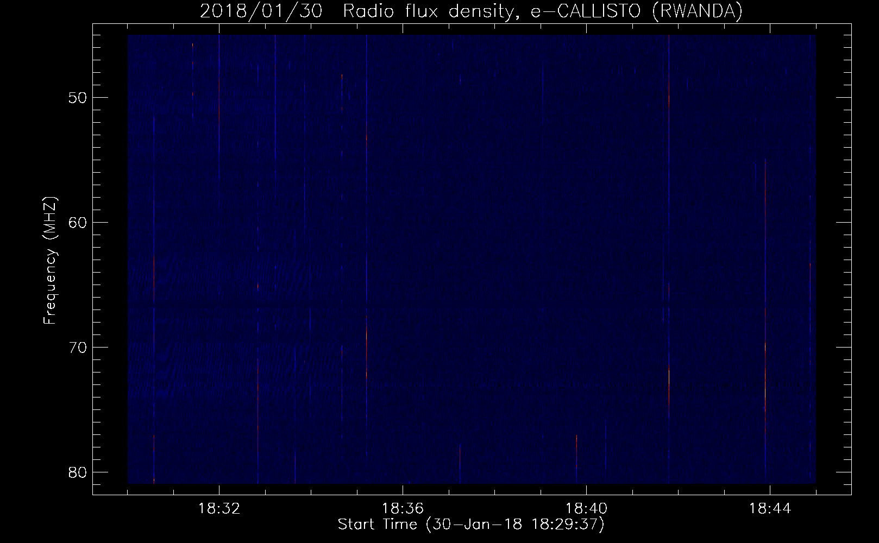Click the 18:44 time tick label
This screenshot has height=543, width=879.
(770, 509)
